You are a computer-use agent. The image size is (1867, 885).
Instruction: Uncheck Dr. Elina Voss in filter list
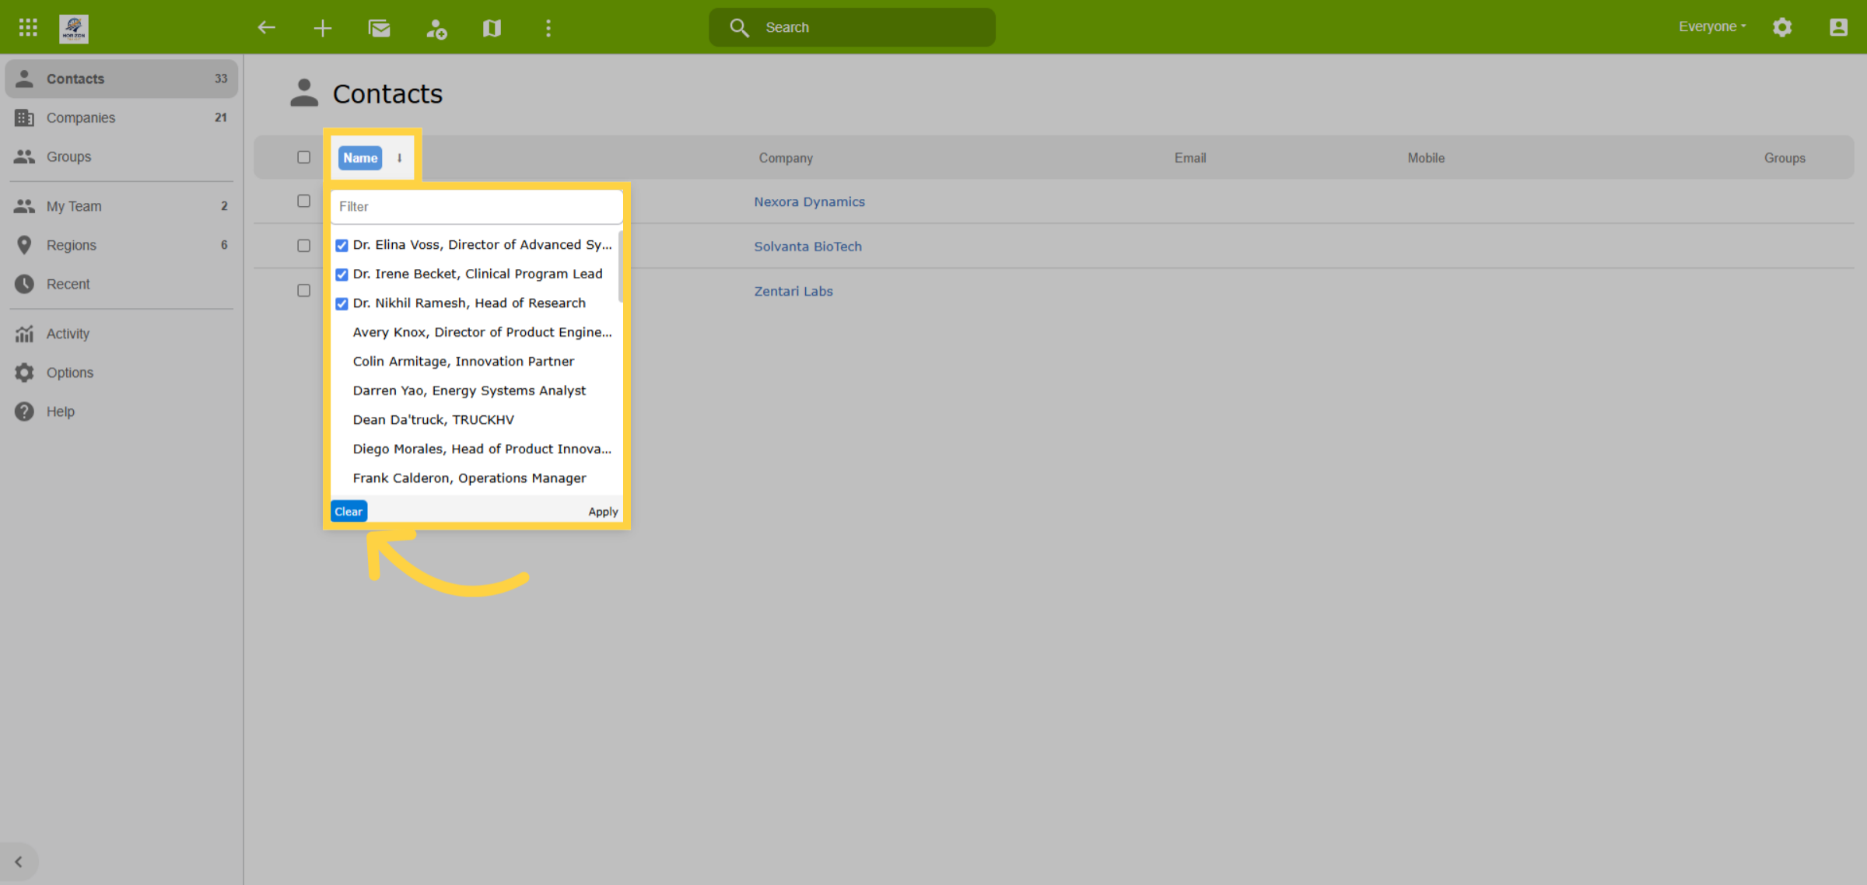click(342, 245)
